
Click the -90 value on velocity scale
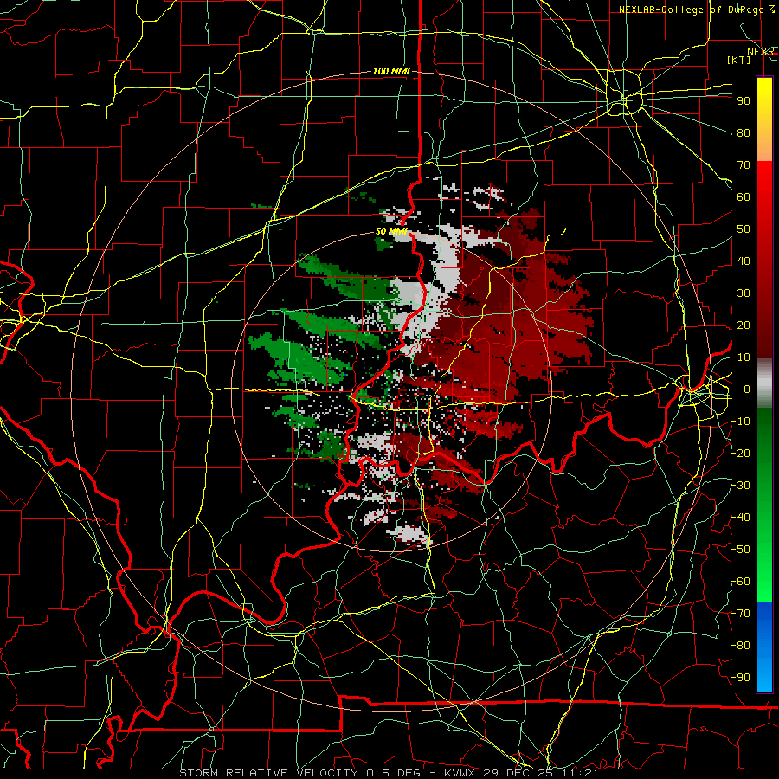click(740, 678)
